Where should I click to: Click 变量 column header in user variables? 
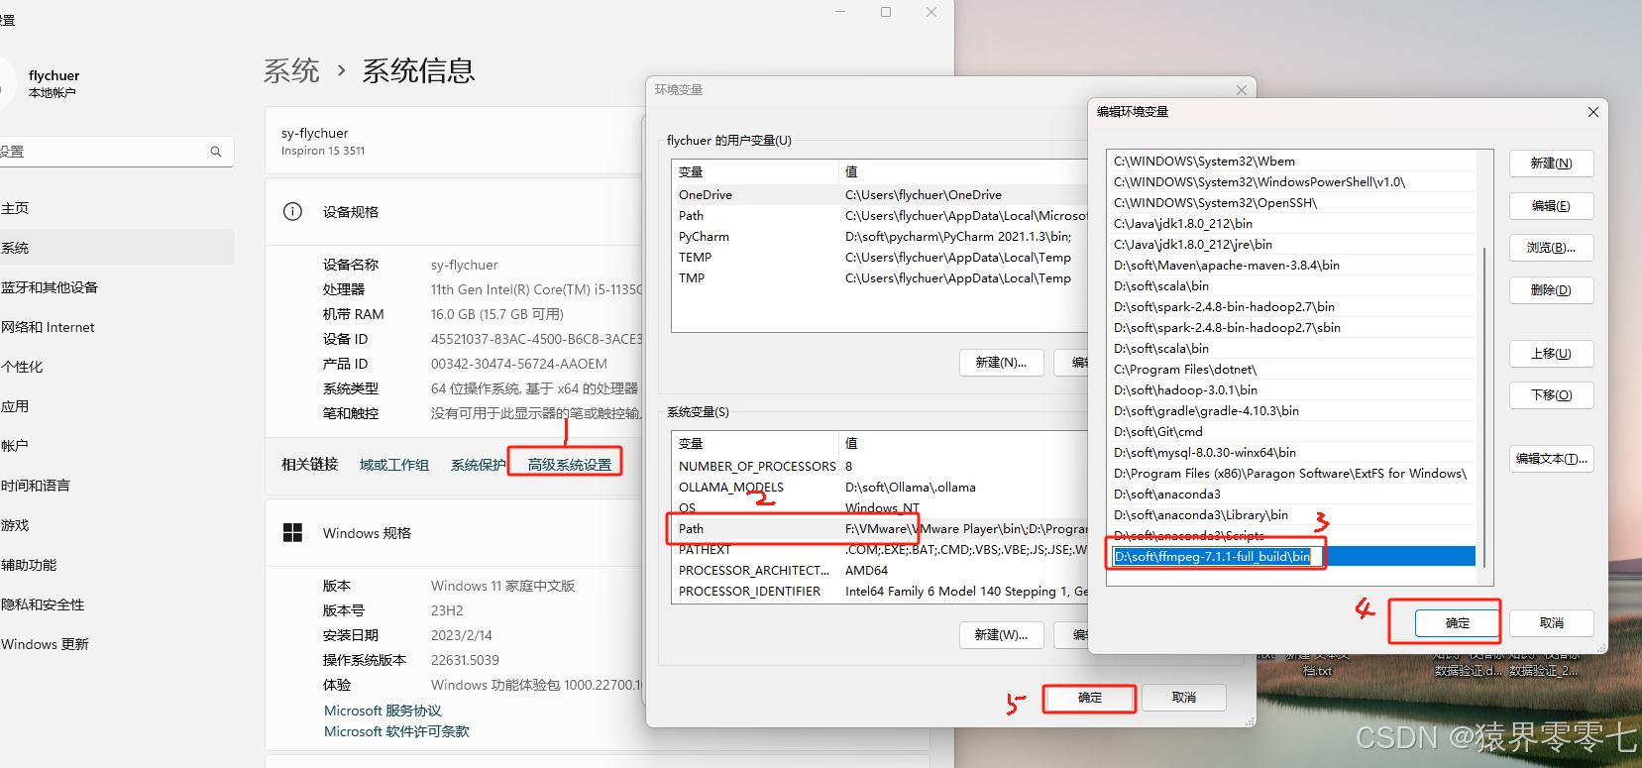[x=754, y=172]
